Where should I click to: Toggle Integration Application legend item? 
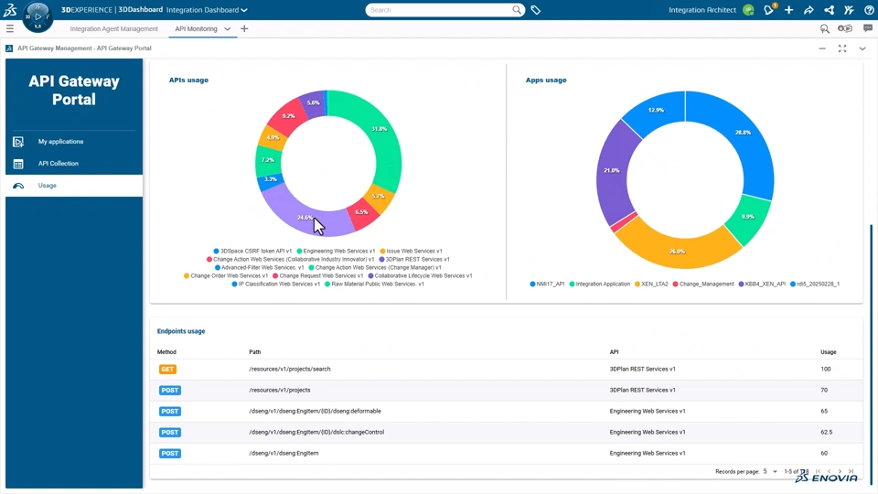600,284
